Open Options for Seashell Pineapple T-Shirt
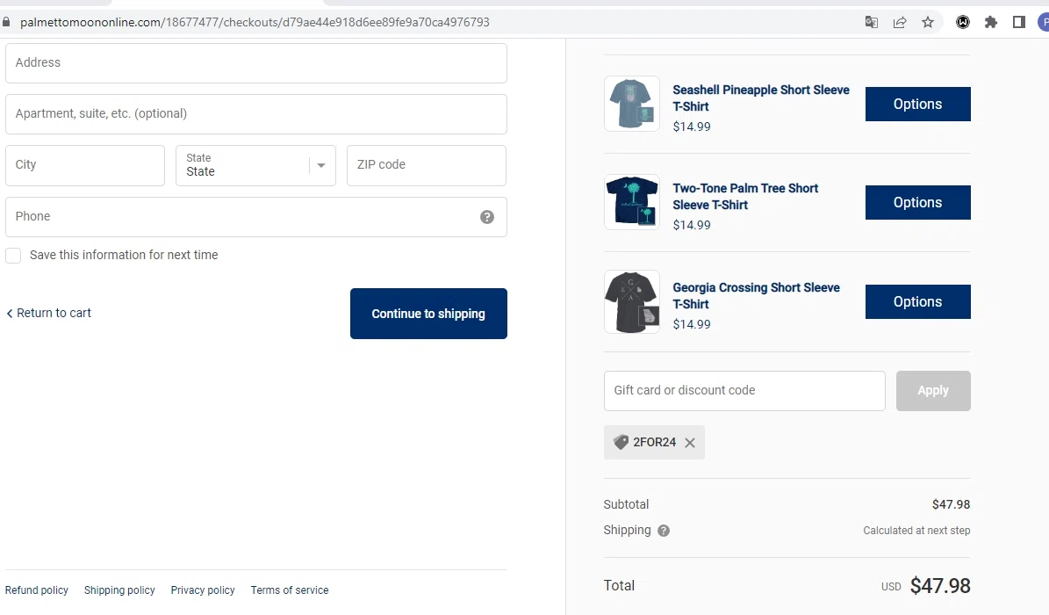 tap(917, 104)
